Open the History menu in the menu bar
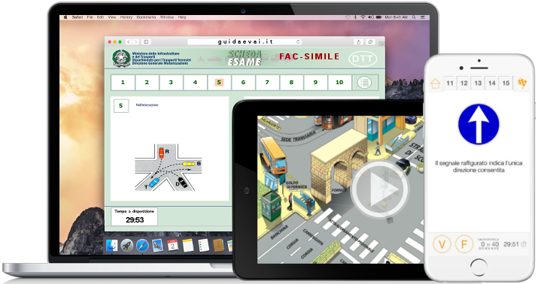Viewport: 538px width, 284px height. point(126,17)
